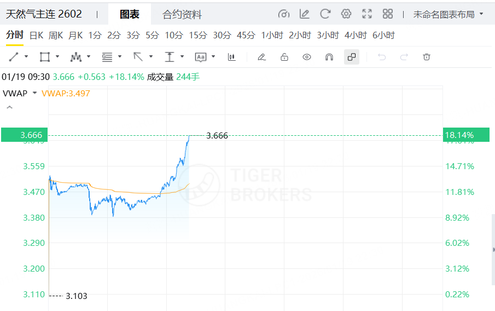The height and width of the screenshot is (311, 495).
Task: Switch to 3小时 interval
Action: pos(328,35)
